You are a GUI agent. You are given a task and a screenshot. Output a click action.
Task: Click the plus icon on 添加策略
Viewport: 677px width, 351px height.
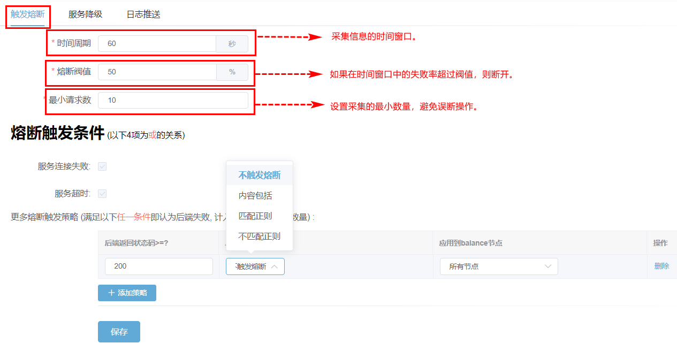(x=111, y=293)
